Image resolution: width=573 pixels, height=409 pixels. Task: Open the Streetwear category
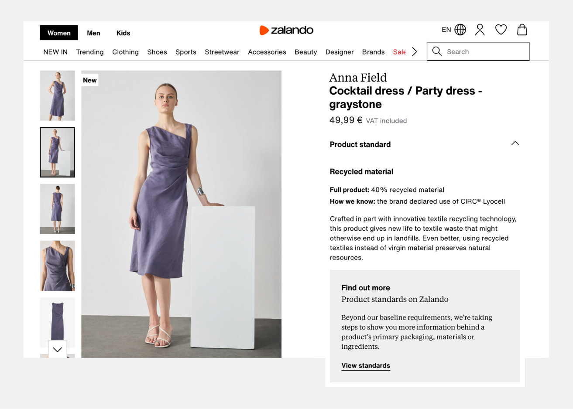[x=222, y=52]
